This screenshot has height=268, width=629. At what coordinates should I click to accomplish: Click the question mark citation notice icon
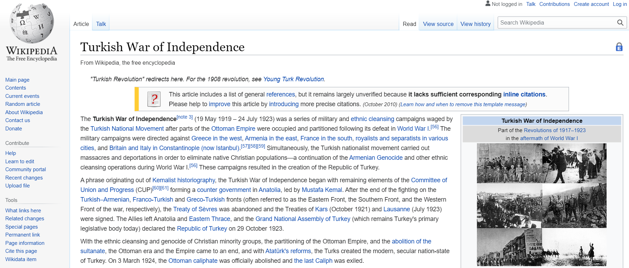point(154,99)
